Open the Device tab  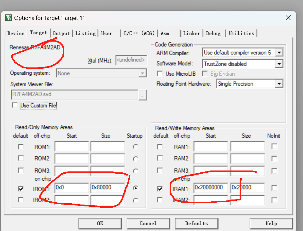pos(16,33)
